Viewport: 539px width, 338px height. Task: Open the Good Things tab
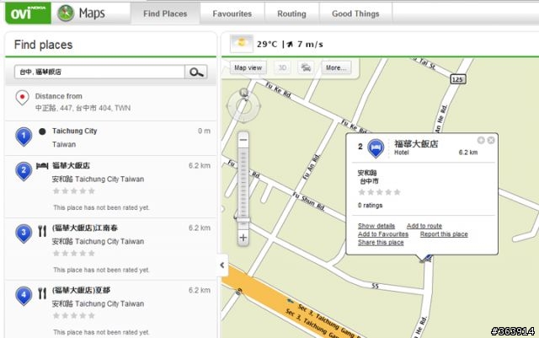(355, 13)
